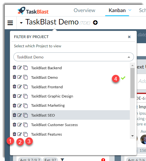
Task: Copy the TaskBlast SEO project
Action: click(x=25, y=115)
